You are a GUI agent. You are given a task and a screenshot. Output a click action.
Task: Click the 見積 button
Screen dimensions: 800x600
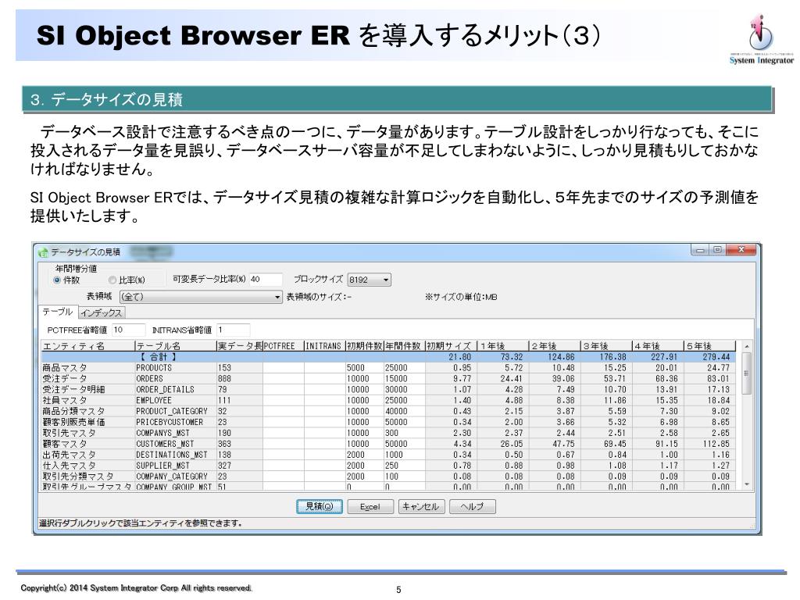pos(320,506)
